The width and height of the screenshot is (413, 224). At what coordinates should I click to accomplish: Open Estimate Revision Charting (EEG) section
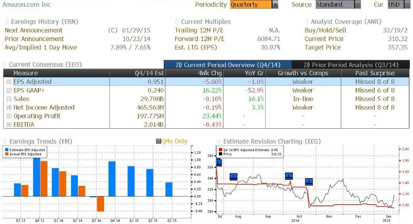coord(272,141)
